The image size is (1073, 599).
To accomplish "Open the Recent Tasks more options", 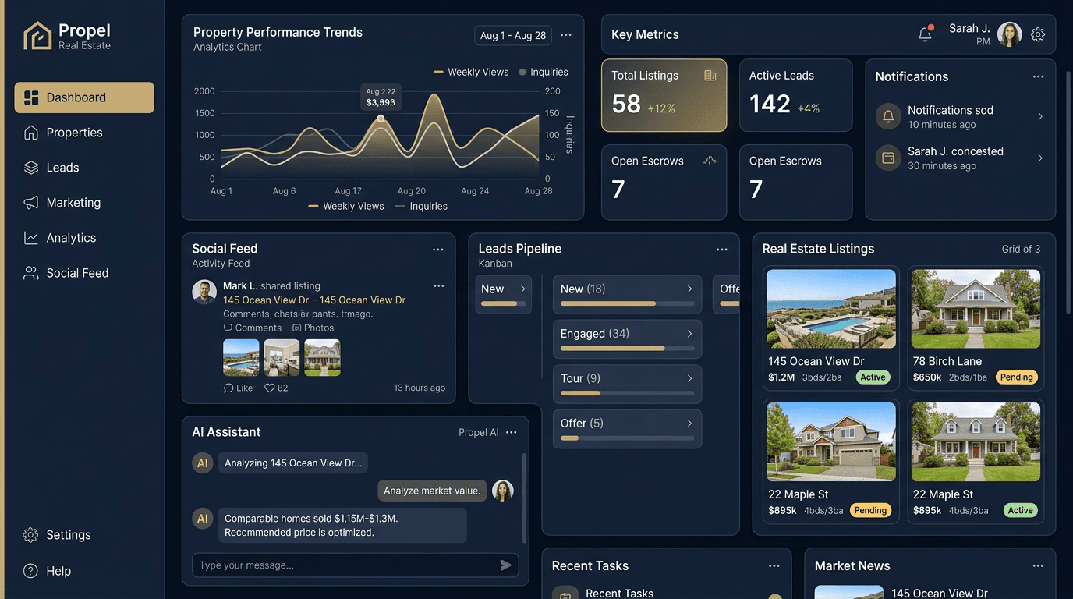I will click(x=774, y=566).
